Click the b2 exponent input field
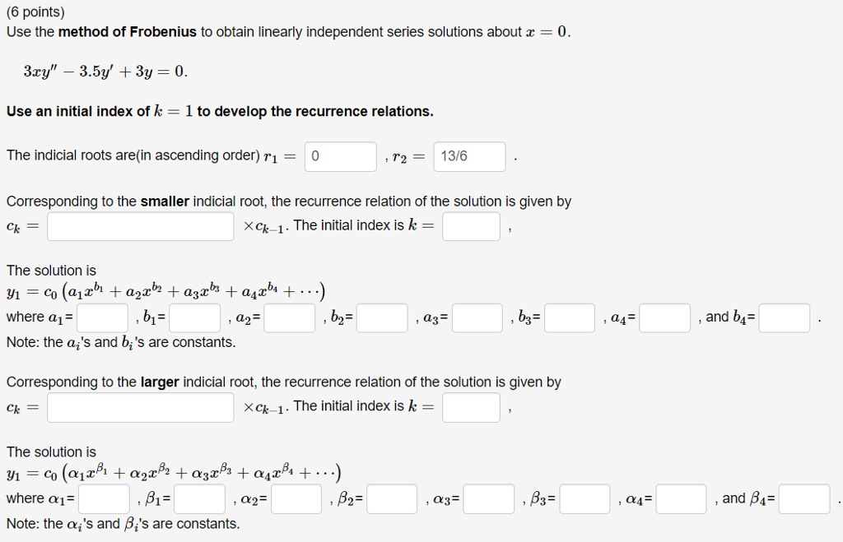The image size is (843, 542). [382, 317]
